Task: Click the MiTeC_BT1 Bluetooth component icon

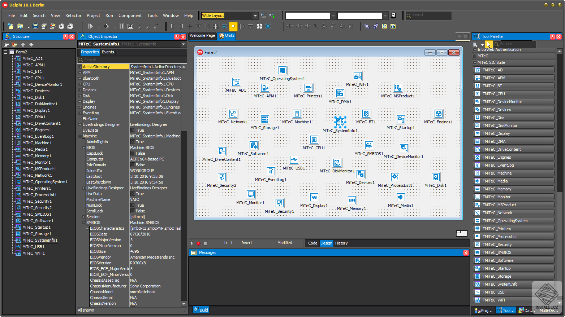Action: [x=366, y=114]
